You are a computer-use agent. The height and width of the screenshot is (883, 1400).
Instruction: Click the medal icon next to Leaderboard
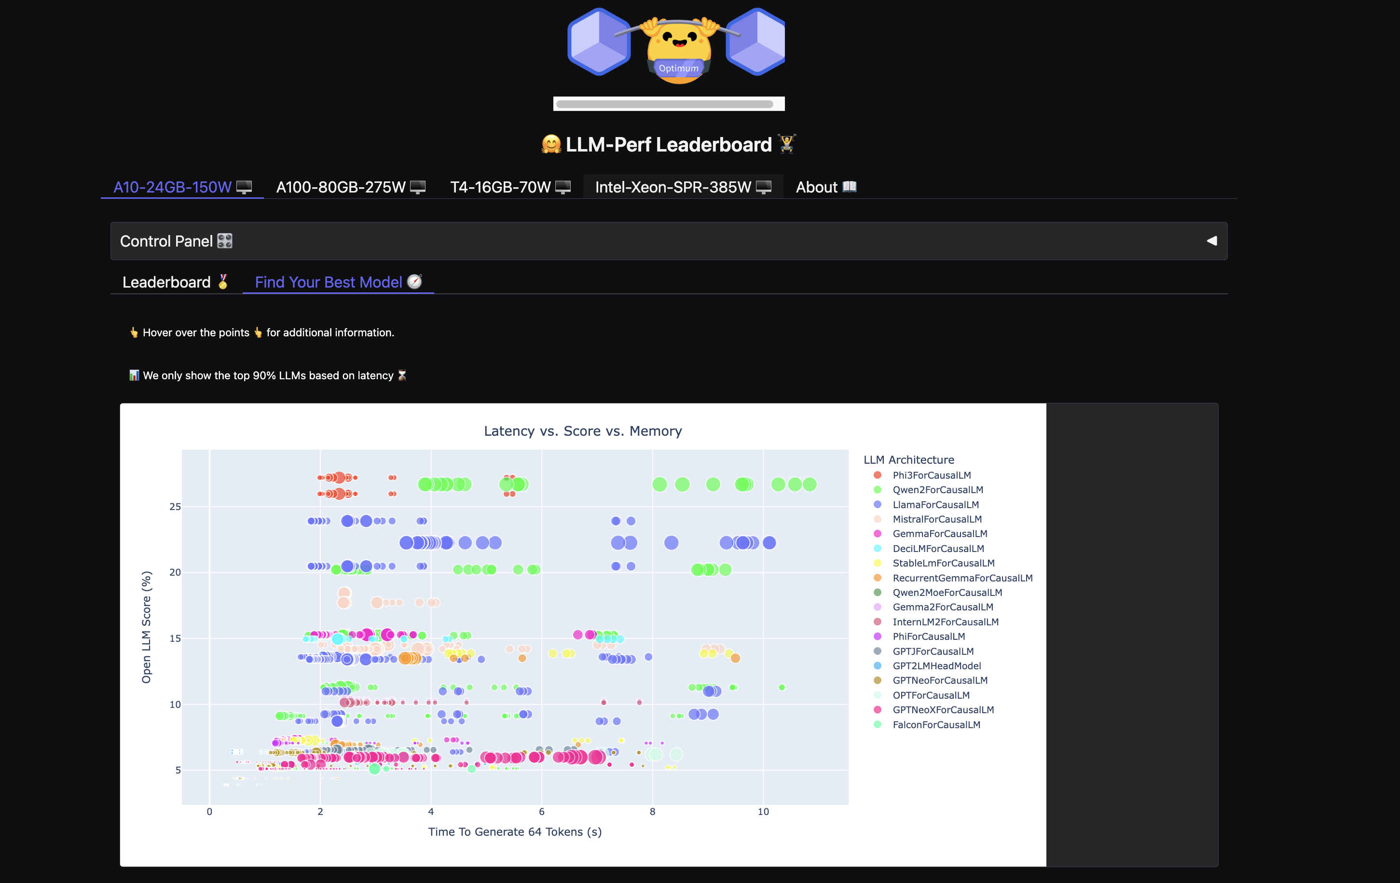pyautogui.click(x=223, y=282)
